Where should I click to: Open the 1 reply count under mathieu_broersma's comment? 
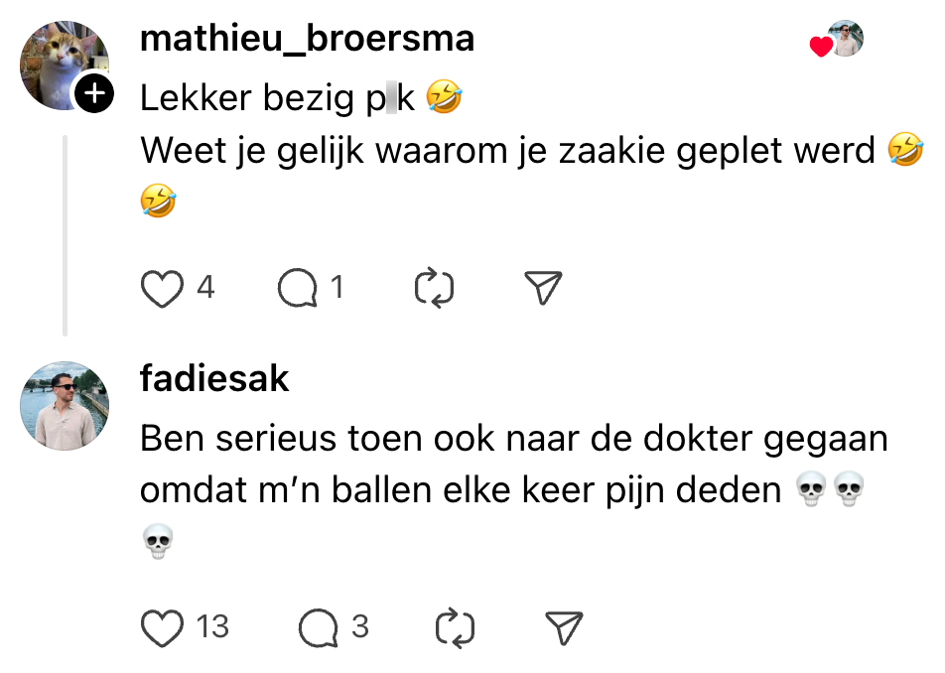coord(337,288)
